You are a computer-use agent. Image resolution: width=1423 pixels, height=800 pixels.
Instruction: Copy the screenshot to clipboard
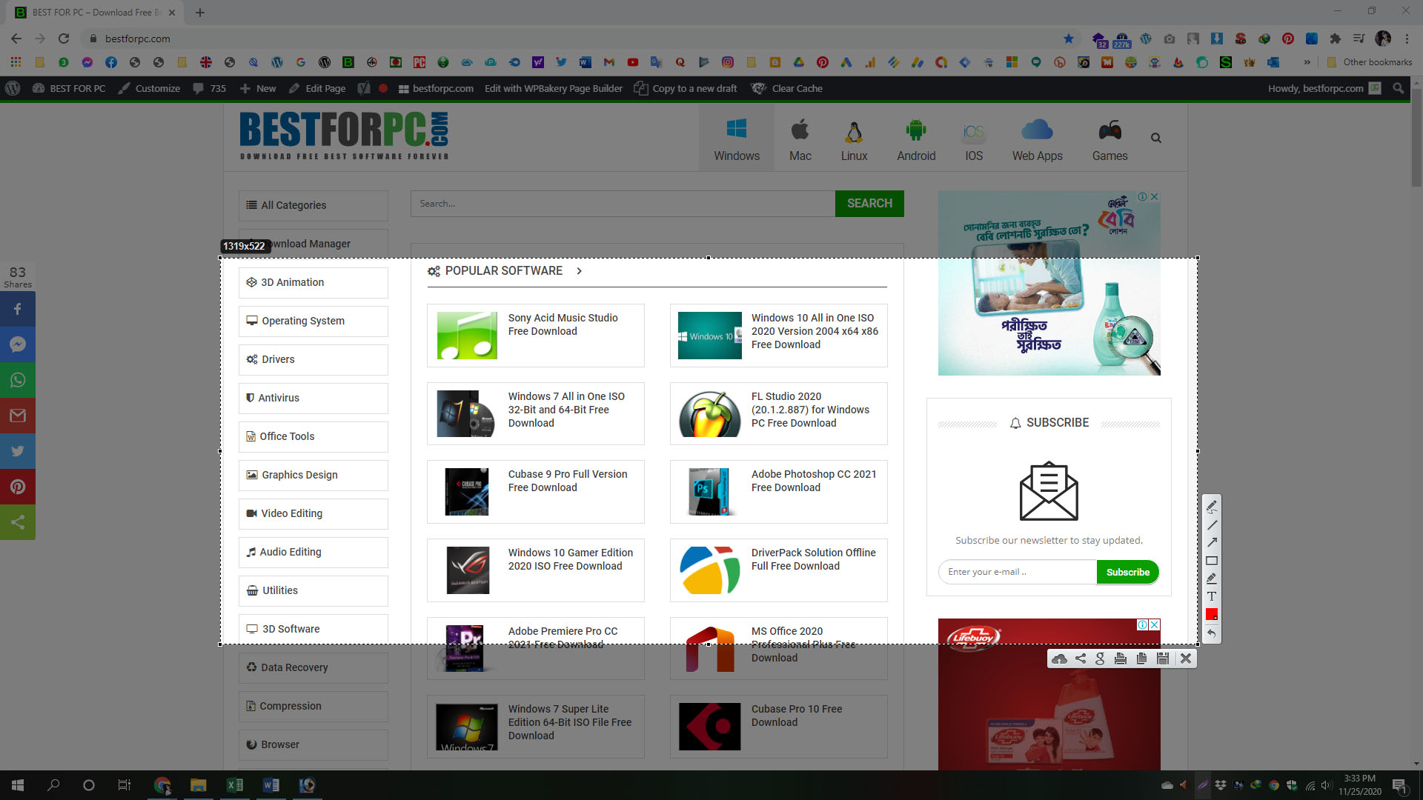[1141, 659]
